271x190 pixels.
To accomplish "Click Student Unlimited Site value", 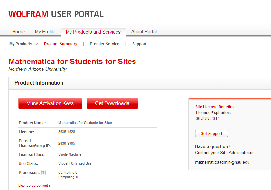I will 75,163.
